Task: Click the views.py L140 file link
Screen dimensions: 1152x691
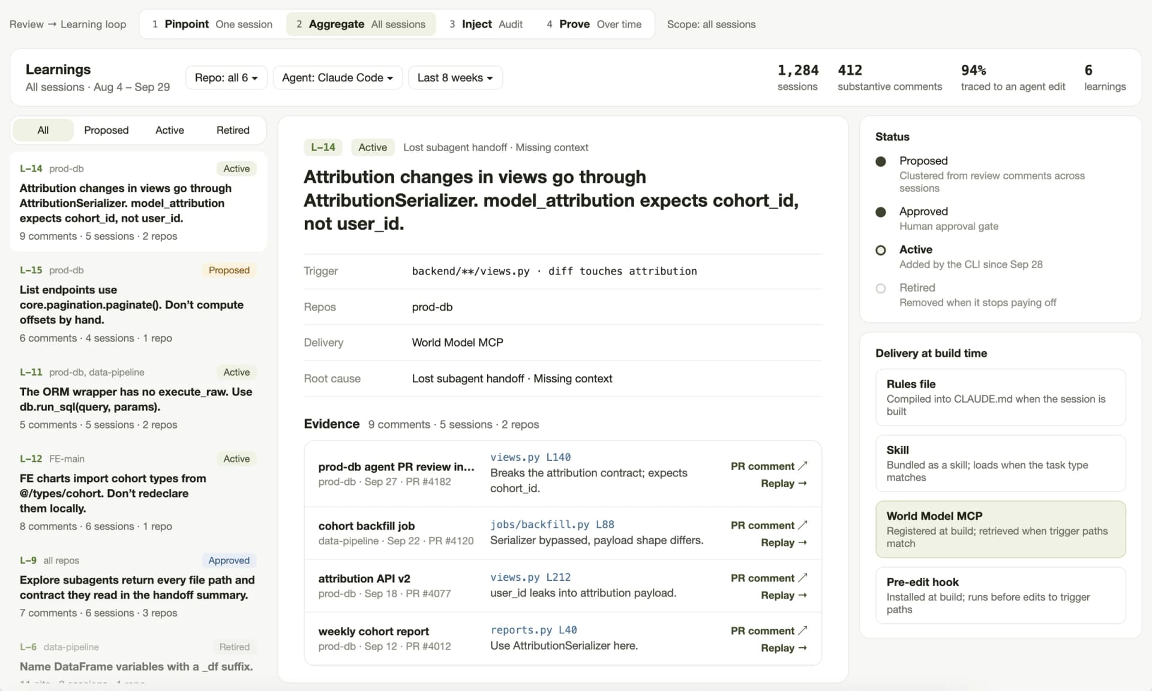Action: coord(530,457)
